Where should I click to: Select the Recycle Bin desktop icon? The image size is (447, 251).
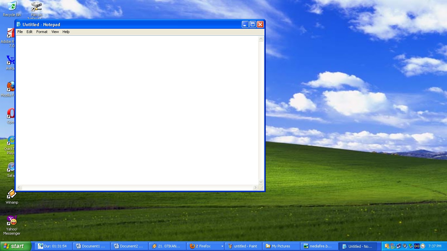(x=12, y=8)
